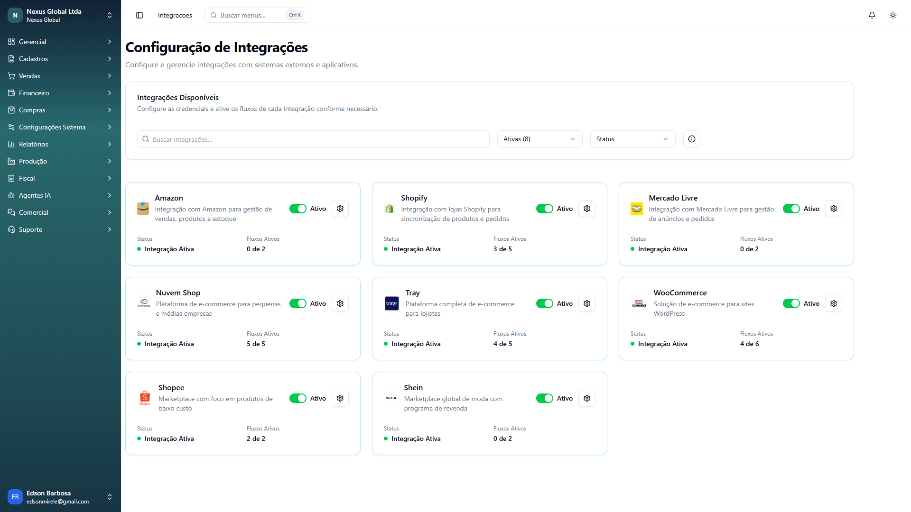
Task: Click Tray 'Integração Ativa' status text
Action: [x=416, y=344]
